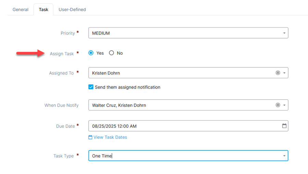Screen dimensions: 308x174
Task: Open the View Task Dates link
Action: coord(110,137)
